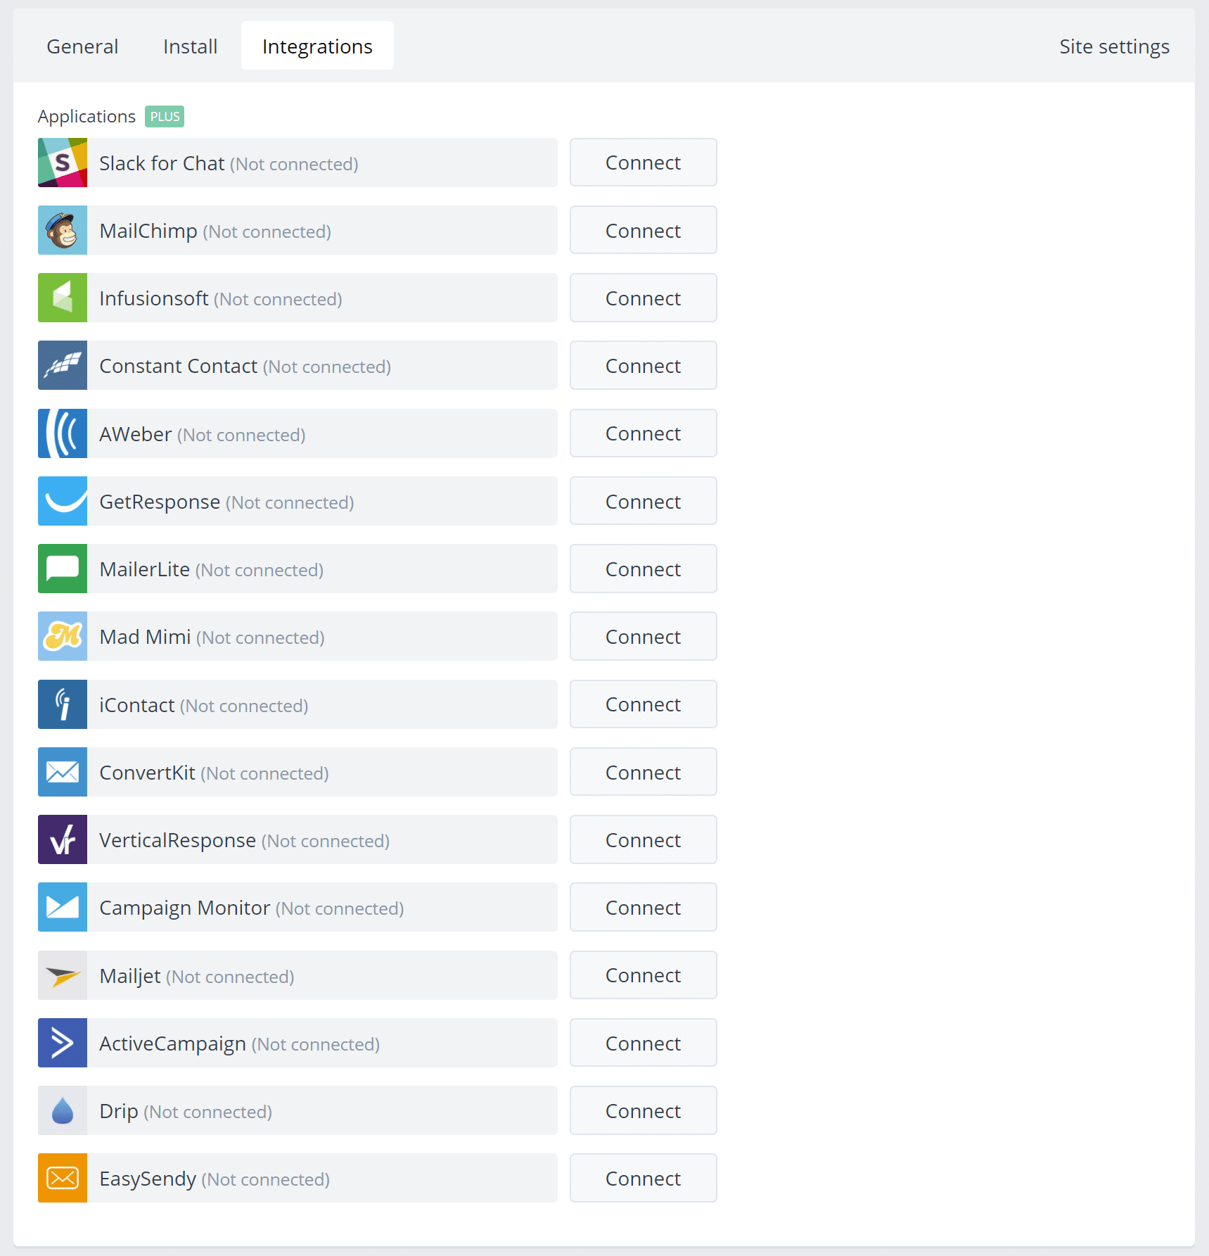Open the Install tab
The image size is (1209, 1256).
(x=190, y=46)
